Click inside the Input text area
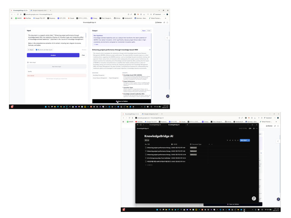 (56, 40)
